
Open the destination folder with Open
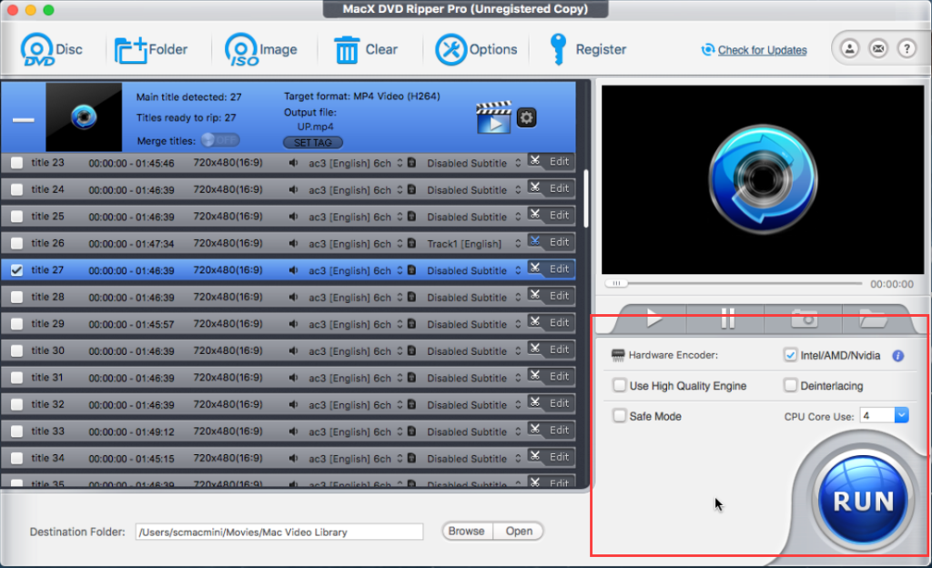click(x=519, y=532)
